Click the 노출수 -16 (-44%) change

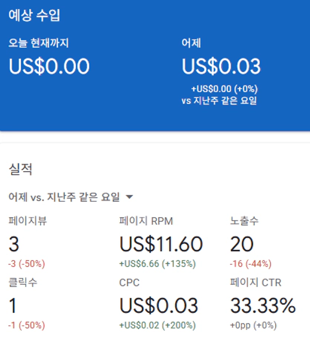coord(251,264)
